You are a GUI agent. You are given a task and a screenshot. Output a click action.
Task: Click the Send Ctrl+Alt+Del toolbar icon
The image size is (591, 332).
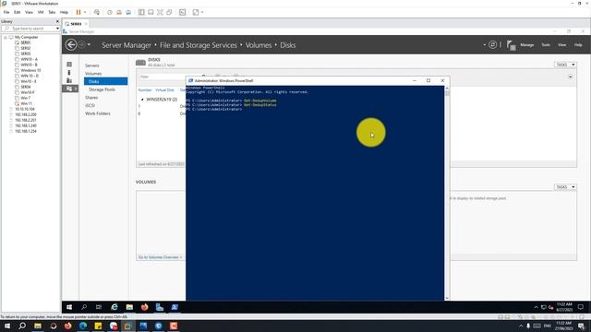click(x=97, y=12)
